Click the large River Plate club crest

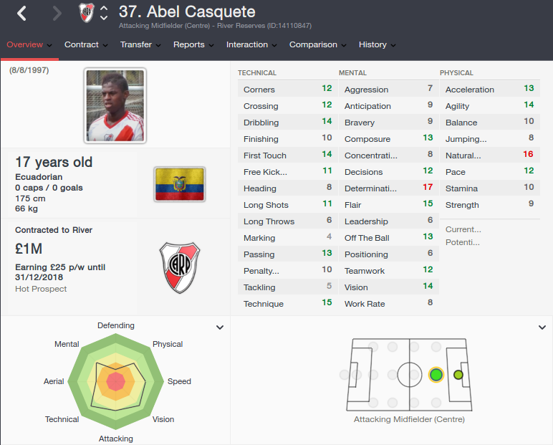tap(180, 268)
